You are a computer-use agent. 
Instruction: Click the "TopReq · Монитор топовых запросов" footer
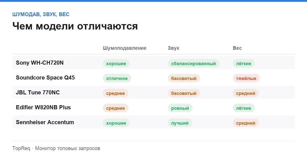click(x=56, y=148)
